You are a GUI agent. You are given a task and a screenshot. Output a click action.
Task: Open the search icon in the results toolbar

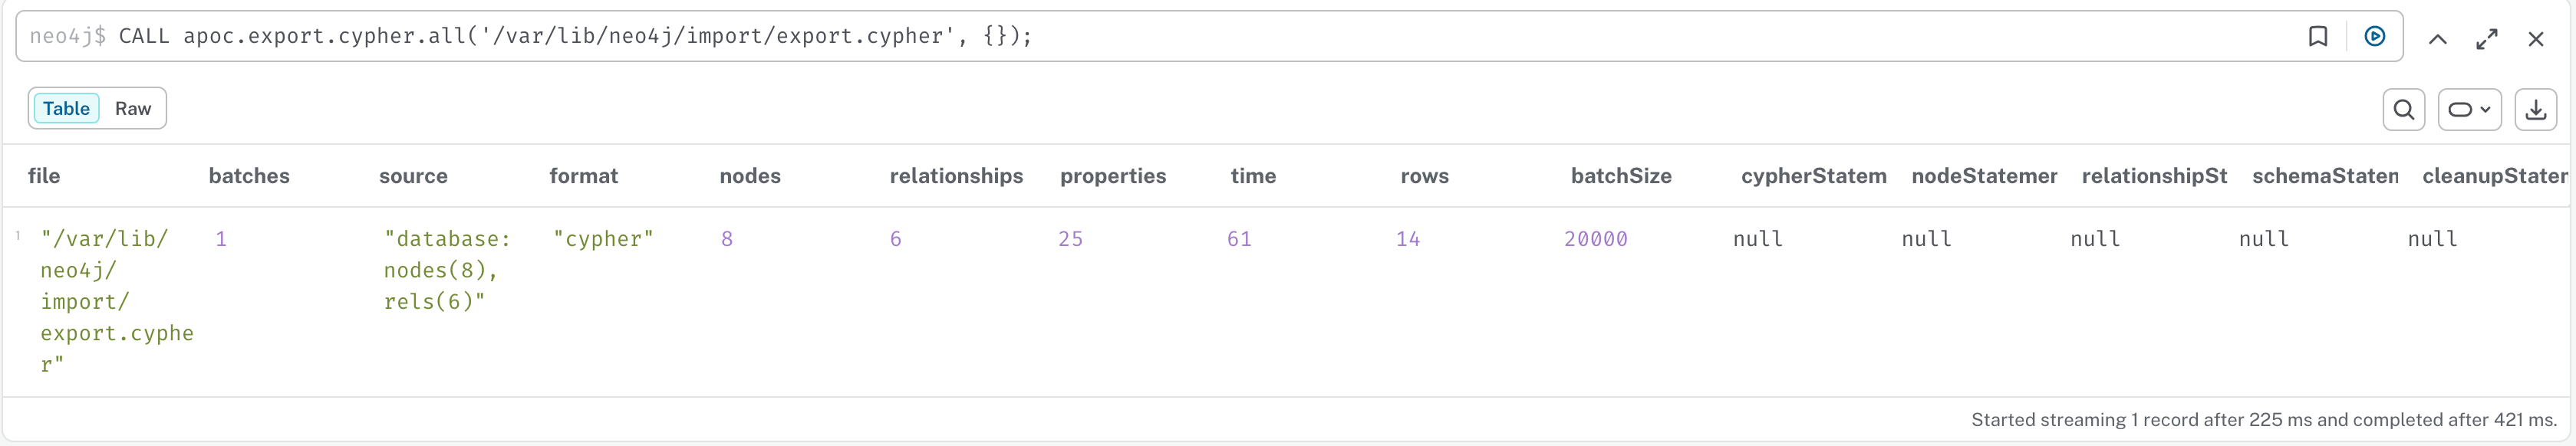coord(2404,110)
